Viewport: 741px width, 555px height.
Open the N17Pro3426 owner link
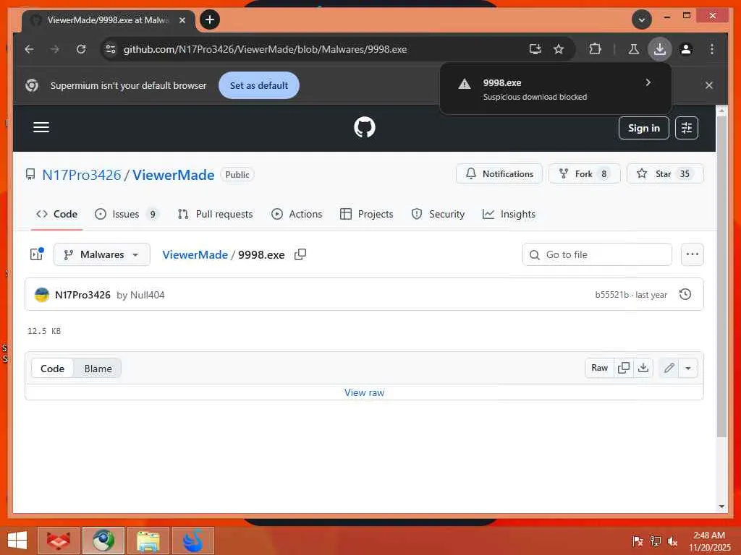tap(81, 175)
